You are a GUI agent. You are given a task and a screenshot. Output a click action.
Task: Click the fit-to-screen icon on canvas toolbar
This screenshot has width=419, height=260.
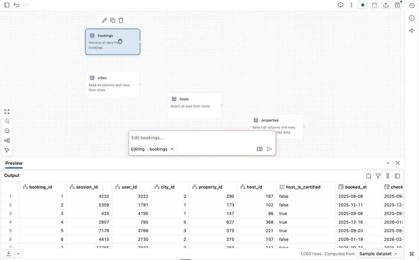click(x=7, y=112)
